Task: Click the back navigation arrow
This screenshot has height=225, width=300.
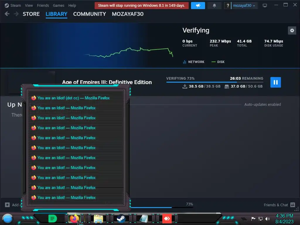Action: click(7, 14)
